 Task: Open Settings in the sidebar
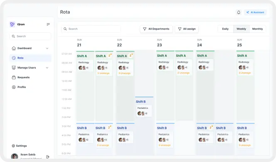tap(20, 146)
